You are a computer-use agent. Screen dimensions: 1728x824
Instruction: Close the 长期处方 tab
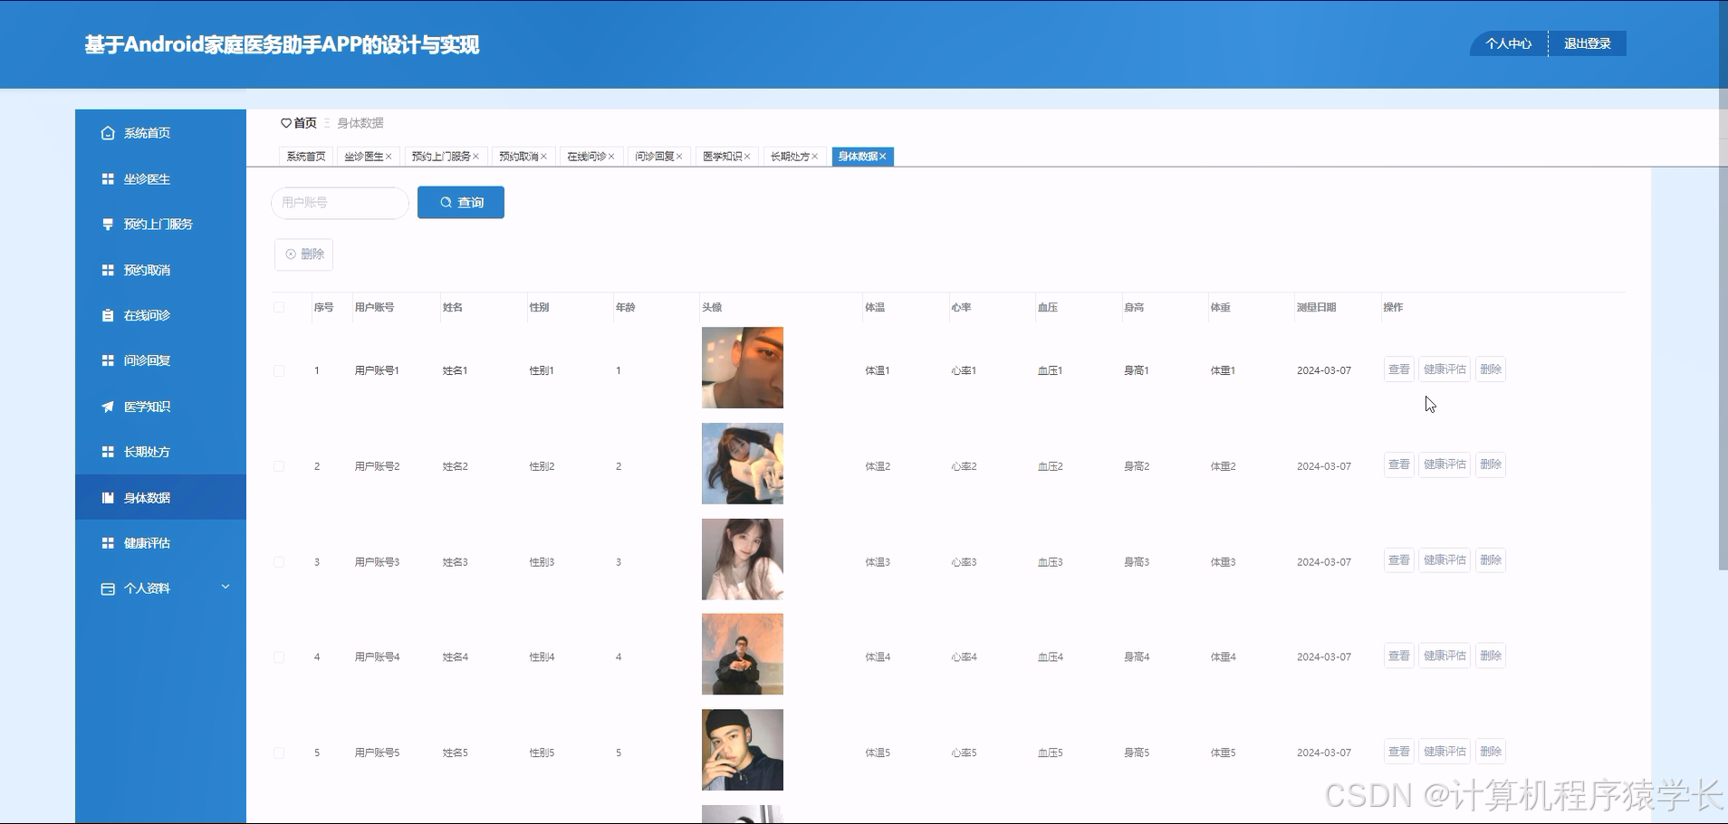[815, 157]
